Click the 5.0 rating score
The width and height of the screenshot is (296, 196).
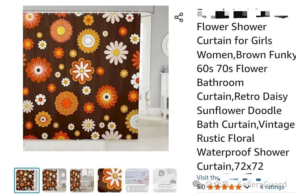tap(201, 187)
